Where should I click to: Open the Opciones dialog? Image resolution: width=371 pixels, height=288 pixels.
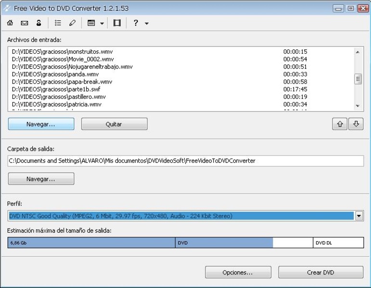[238, 272]
